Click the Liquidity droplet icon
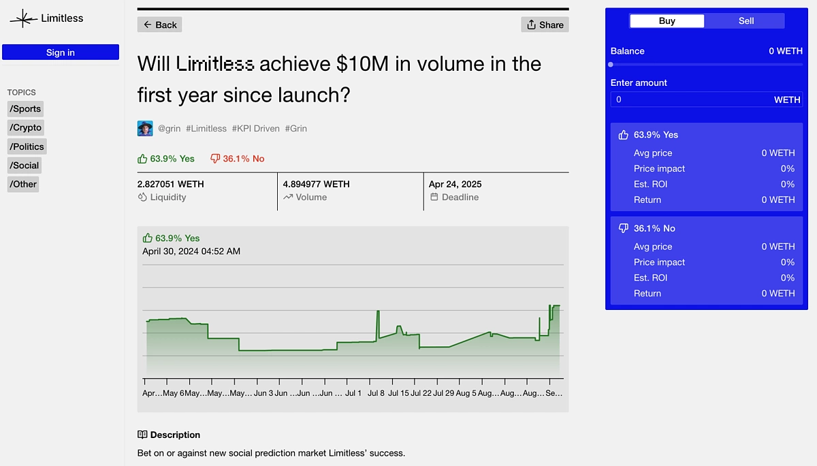This screenshot has width=817, height=466. 142,197
